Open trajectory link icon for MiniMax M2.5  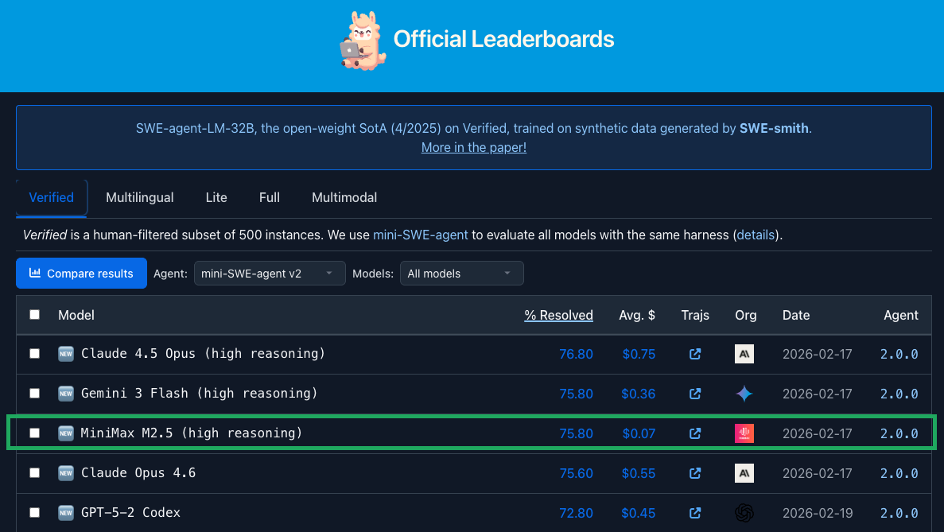click(x=695, y=433)
